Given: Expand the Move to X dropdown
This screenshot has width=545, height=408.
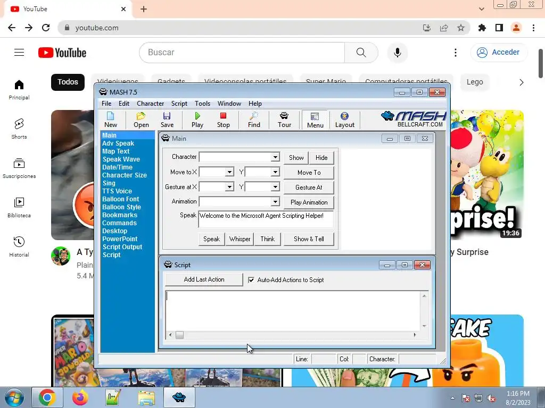Looking at the screenshot, I should click(x=229, y=172).
